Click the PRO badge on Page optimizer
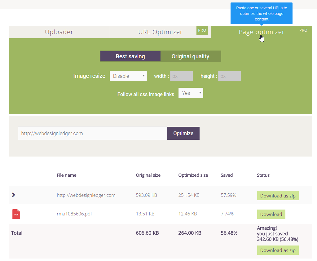This screenshot has height=261, width=317. point(303,30)
